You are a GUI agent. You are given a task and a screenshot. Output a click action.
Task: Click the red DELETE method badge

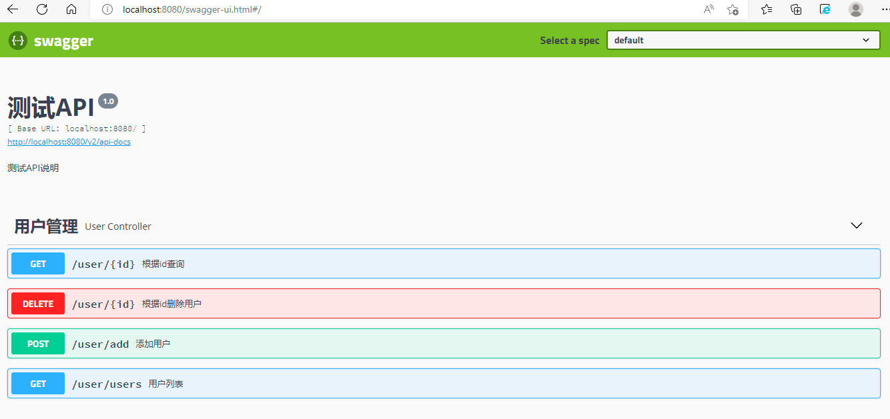tap(38, 304)
